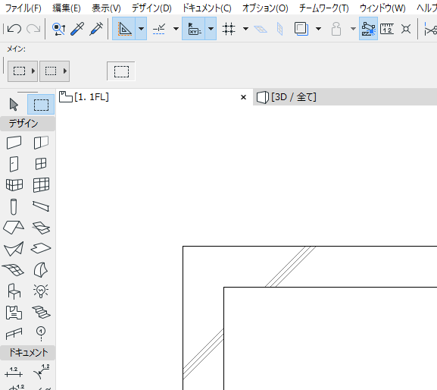Click the vertical grid plane icon
The image size is (437, 390).
[279, 29]
